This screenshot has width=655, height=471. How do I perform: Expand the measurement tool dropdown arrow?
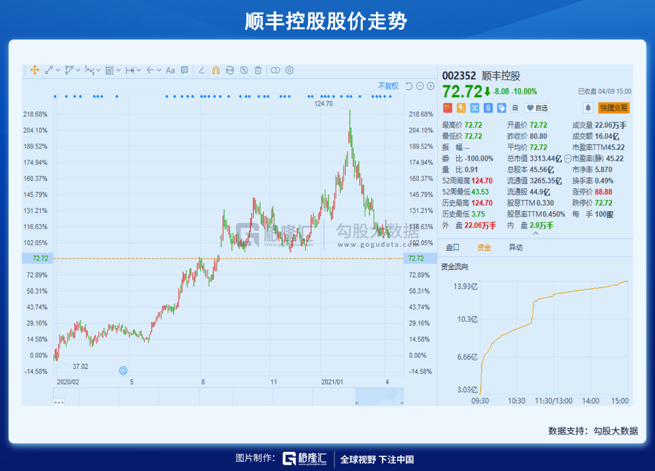coord(118,70)
